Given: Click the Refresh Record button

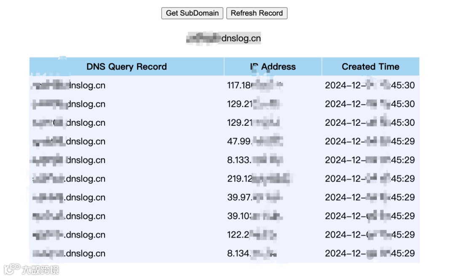Looking at the screenshot, I should [257, 13].
